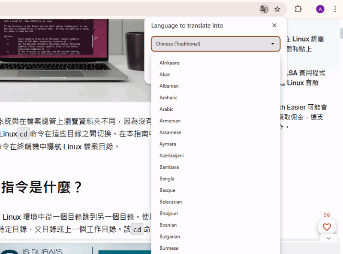Collapse the like widget with the chevron

click(328, 238)
